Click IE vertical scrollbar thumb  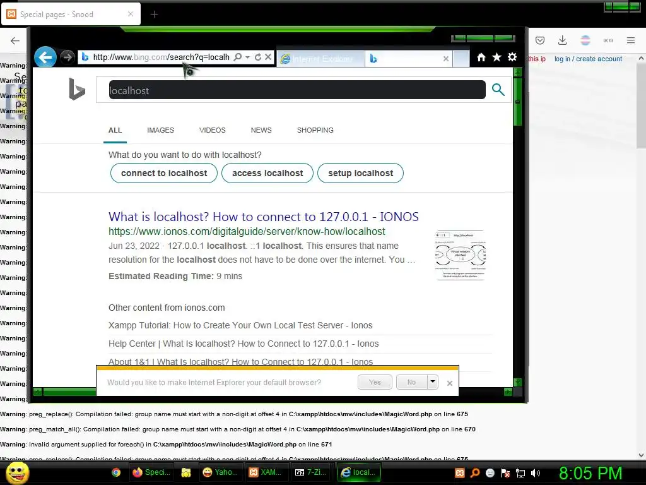[x=518, y=102]
